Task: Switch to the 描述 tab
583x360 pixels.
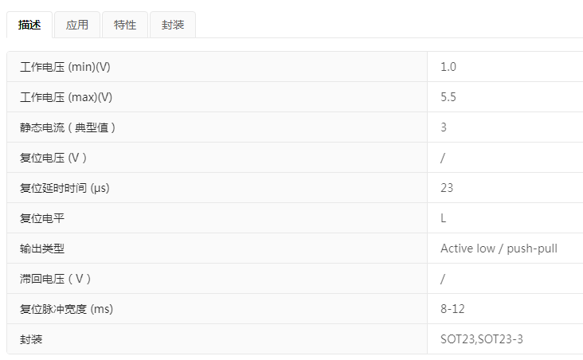Action: (29, 25)
